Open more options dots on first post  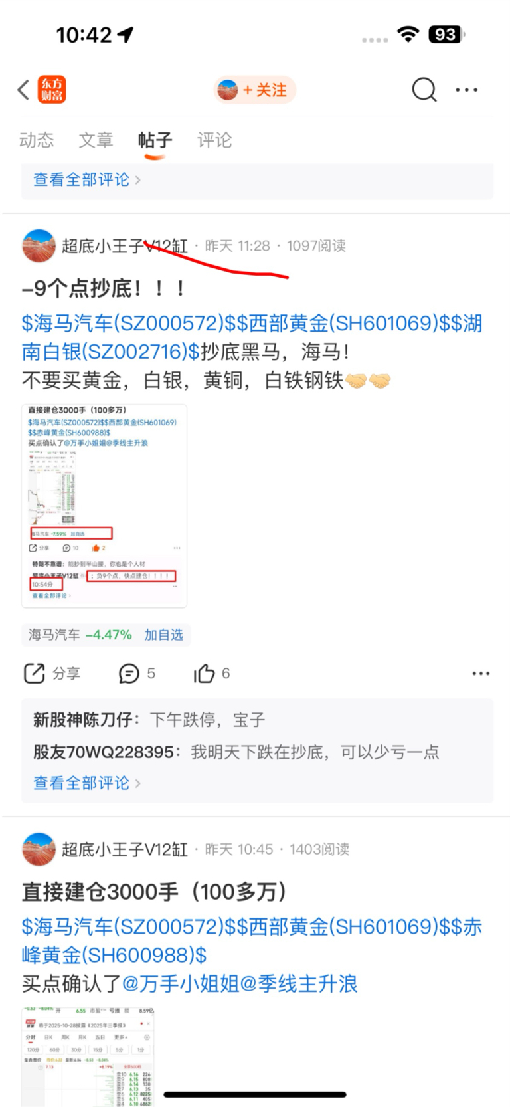[x=481, y=674]
